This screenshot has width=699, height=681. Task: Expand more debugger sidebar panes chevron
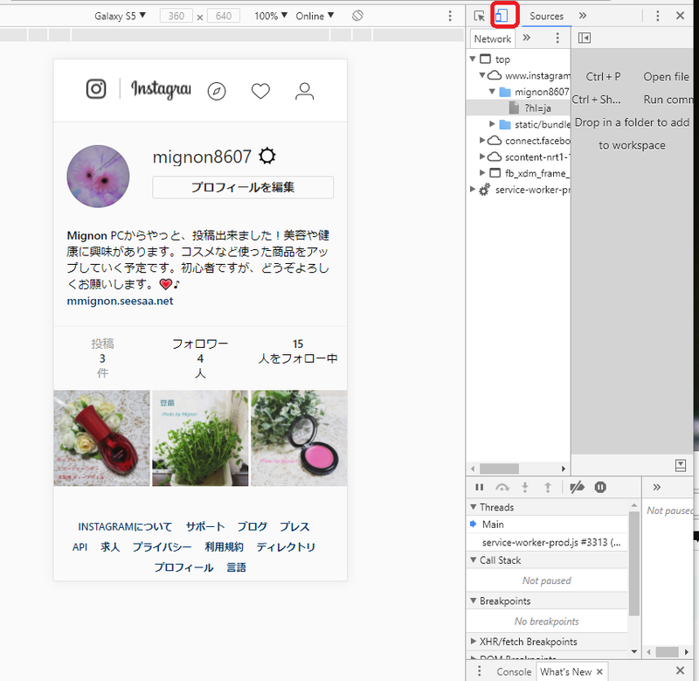coord(657,487)
